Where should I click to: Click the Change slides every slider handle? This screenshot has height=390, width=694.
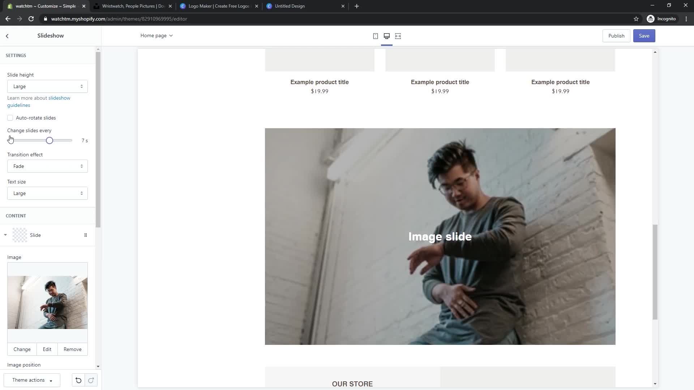click(x=50, y=140)
